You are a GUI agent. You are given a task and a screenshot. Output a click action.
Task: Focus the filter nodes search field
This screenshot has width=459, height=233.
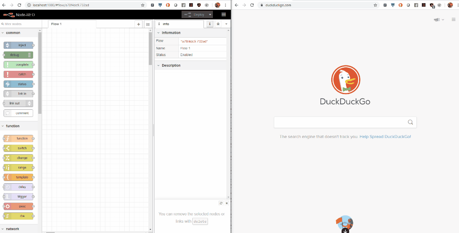coord(21,24)
